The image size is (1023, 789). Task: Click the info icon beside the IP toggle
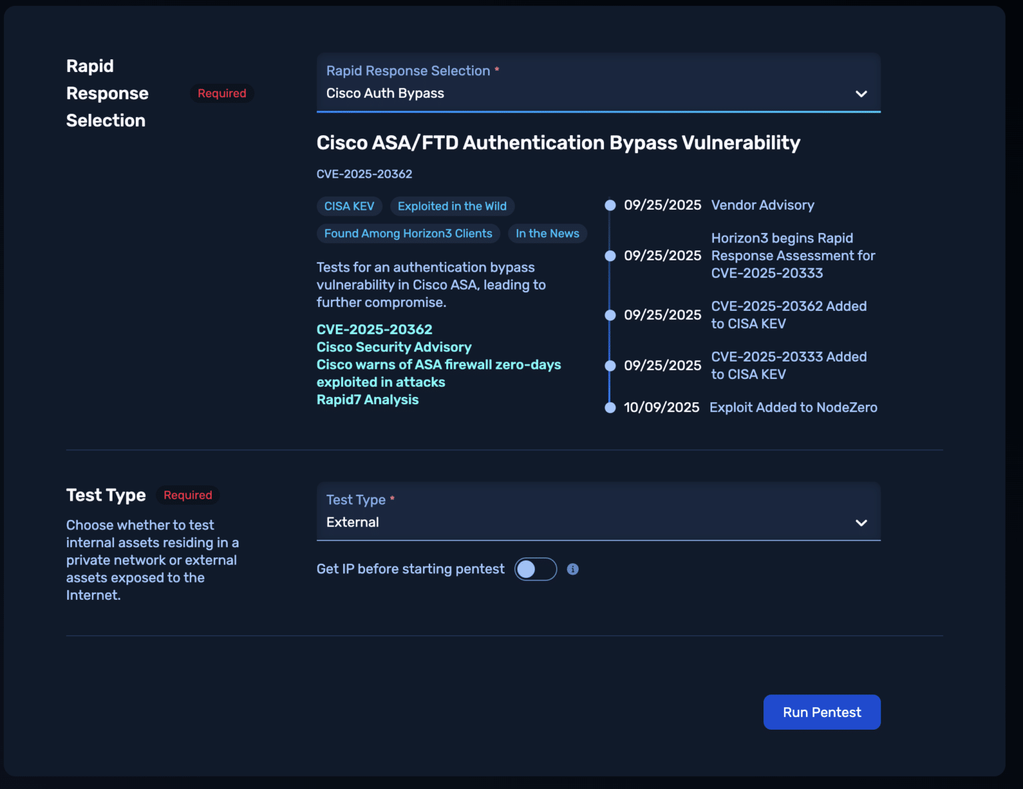[x=573, y=569]
